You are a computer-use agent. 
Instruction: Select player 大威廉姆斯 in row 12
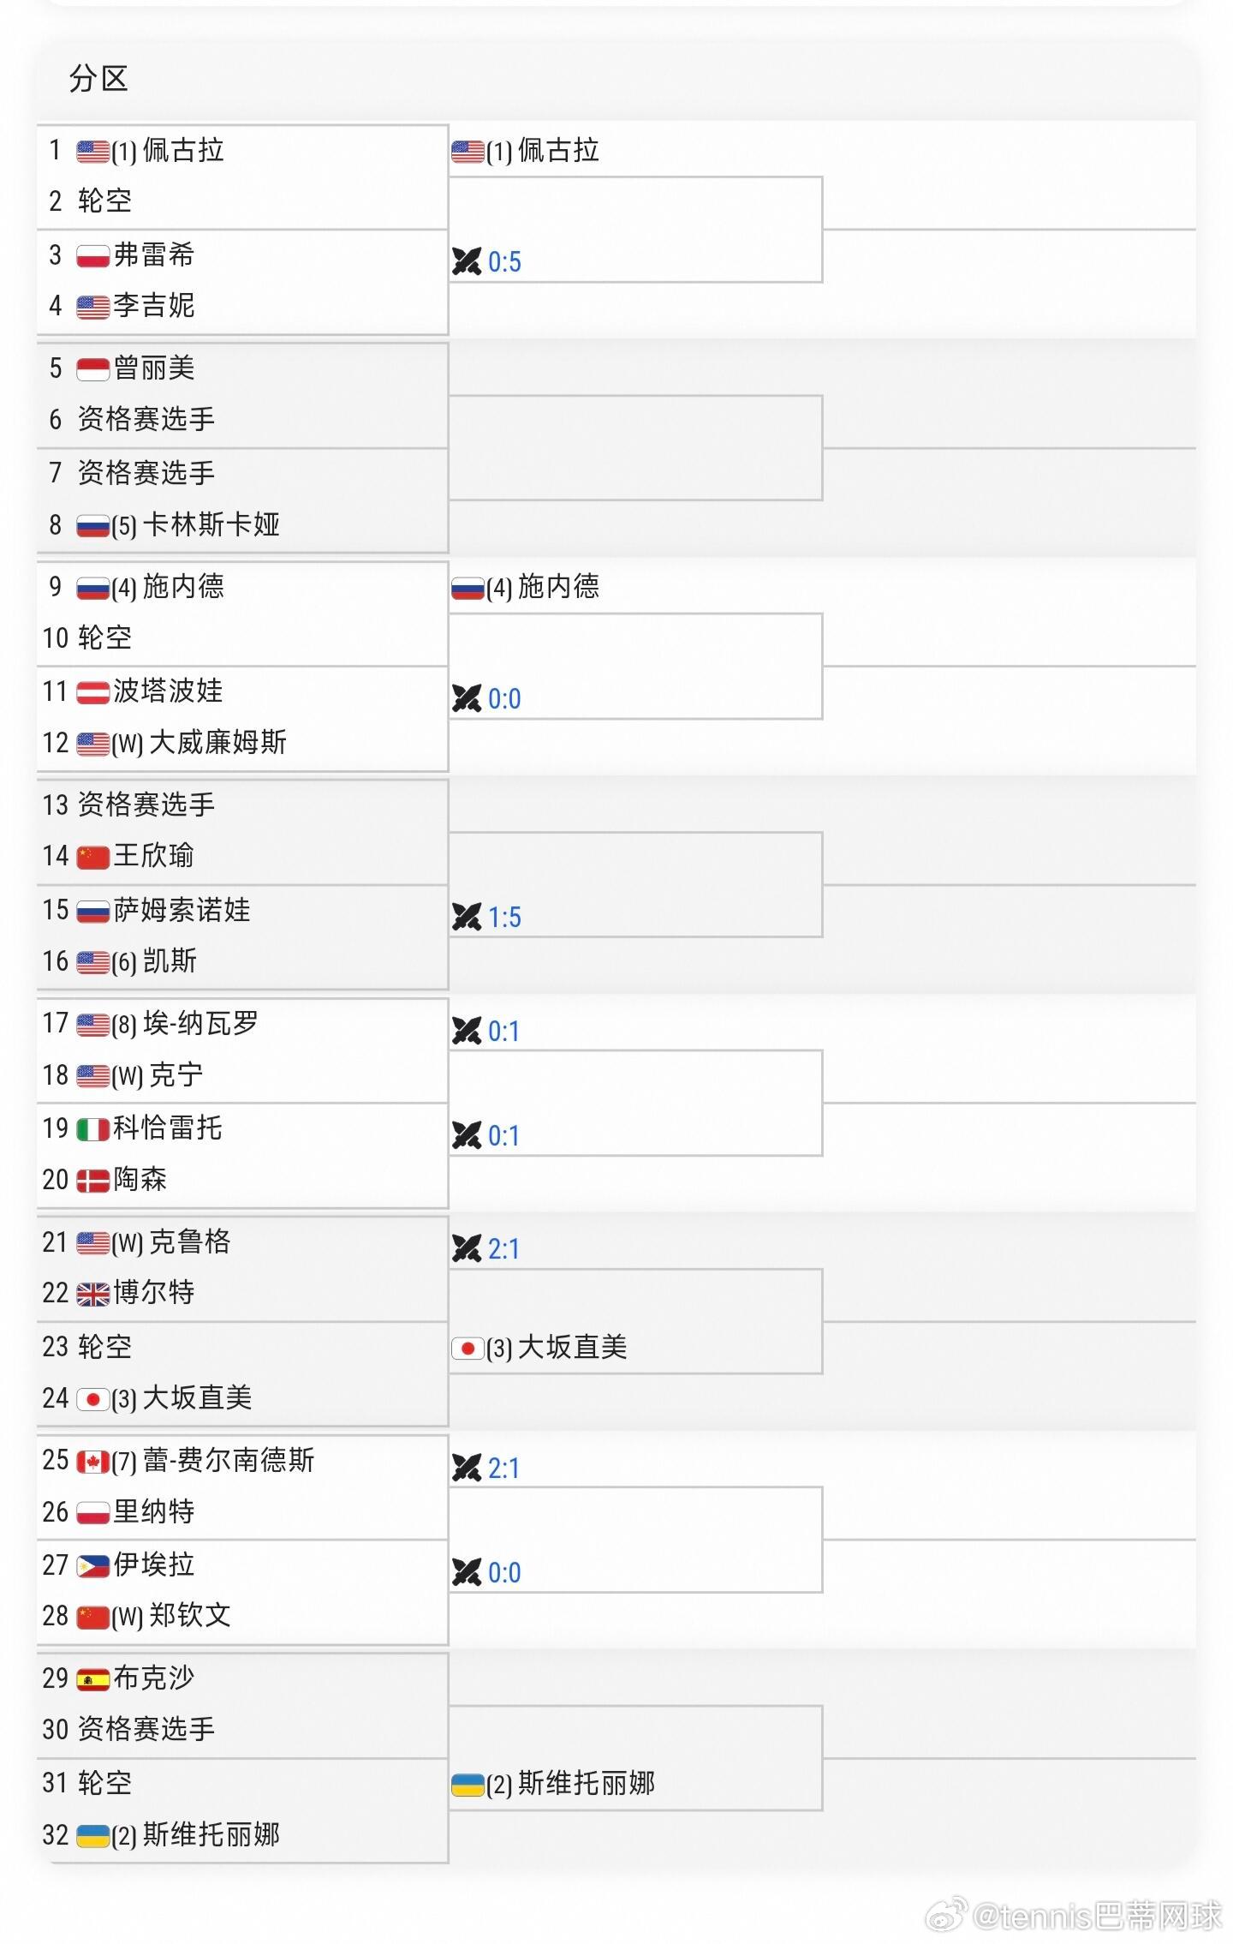(217, 742)
